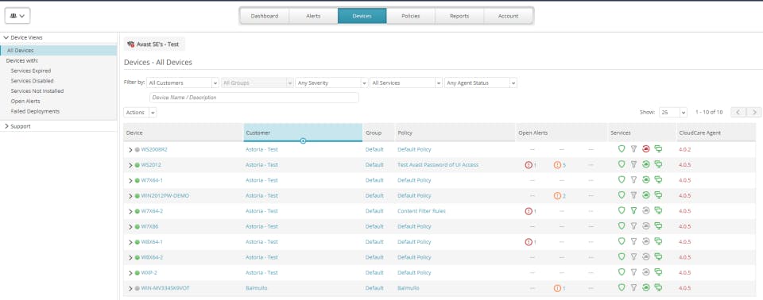Open the user account dropdown at top left
Image resolution: width=763 pixels, height=300 pixels.
pyautogui.click(x=17, y=16)
